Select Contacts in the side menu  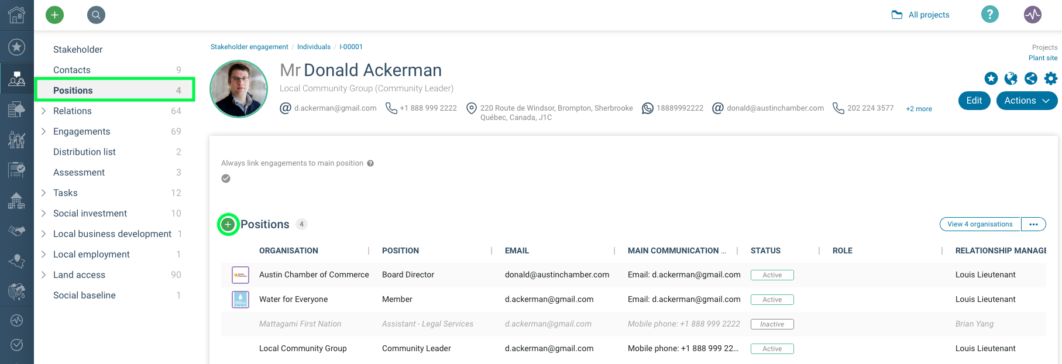coord(72,70)
